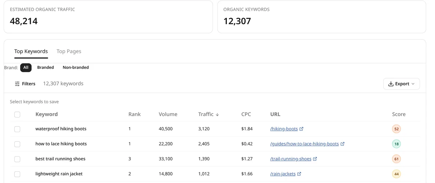Image resolution: width=435 pixels, height=183 pixels.
Task: Open external link icon beside /trail-running-shoes
Action: tap(315, 159)
